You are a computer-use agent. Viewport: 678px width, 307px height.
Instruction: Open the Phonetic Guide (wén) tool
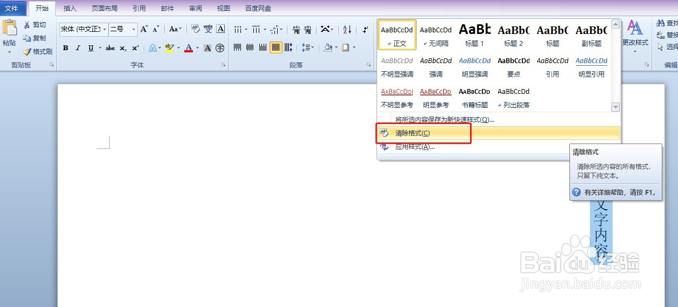(x=208, y=29)
